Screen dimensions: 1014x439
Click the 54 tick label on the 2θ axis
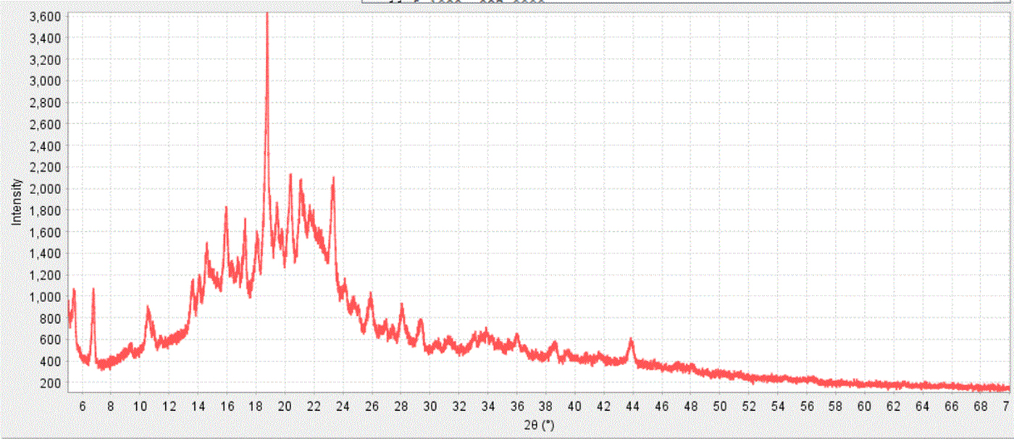tap(777, 407)
